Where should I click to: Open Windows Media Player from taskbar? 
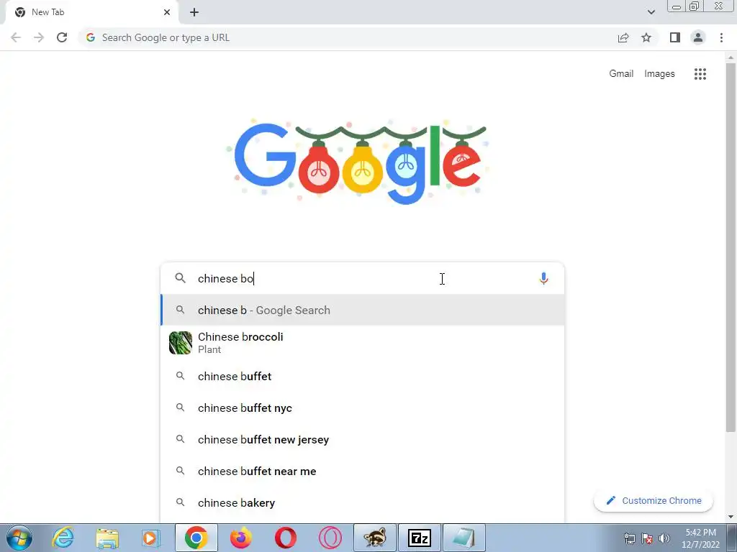click(151, 538)
